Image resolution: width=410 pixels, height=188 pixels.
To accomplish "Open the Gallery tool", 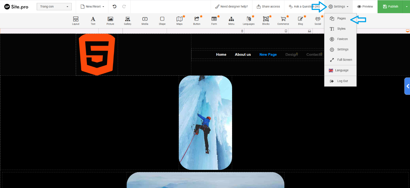I will [x=128, y=21].
